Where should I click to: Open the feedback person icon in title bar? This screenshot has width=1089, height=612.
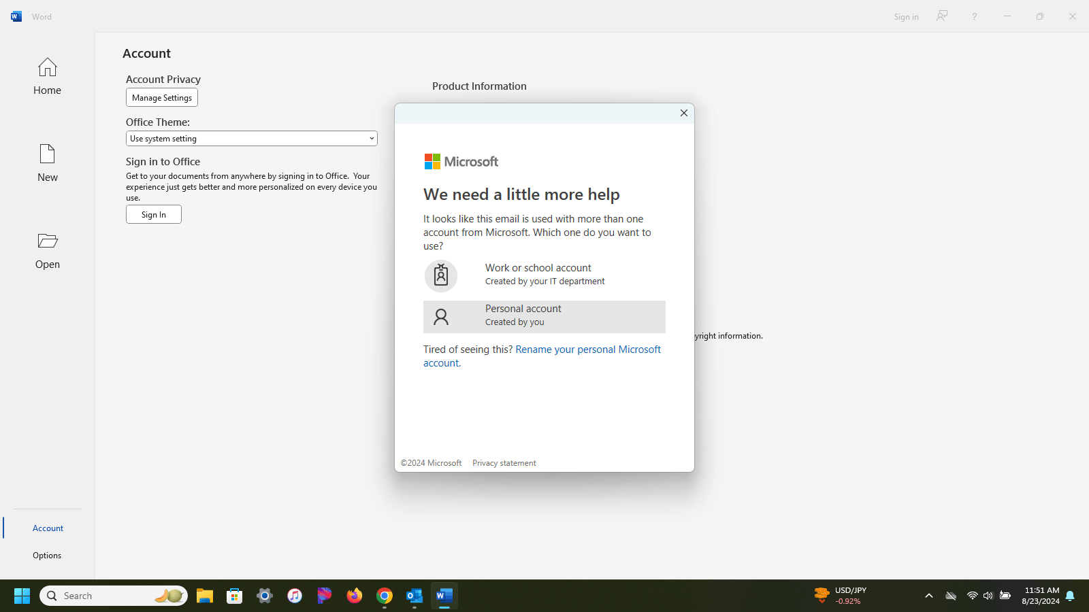tap(942, 16)
